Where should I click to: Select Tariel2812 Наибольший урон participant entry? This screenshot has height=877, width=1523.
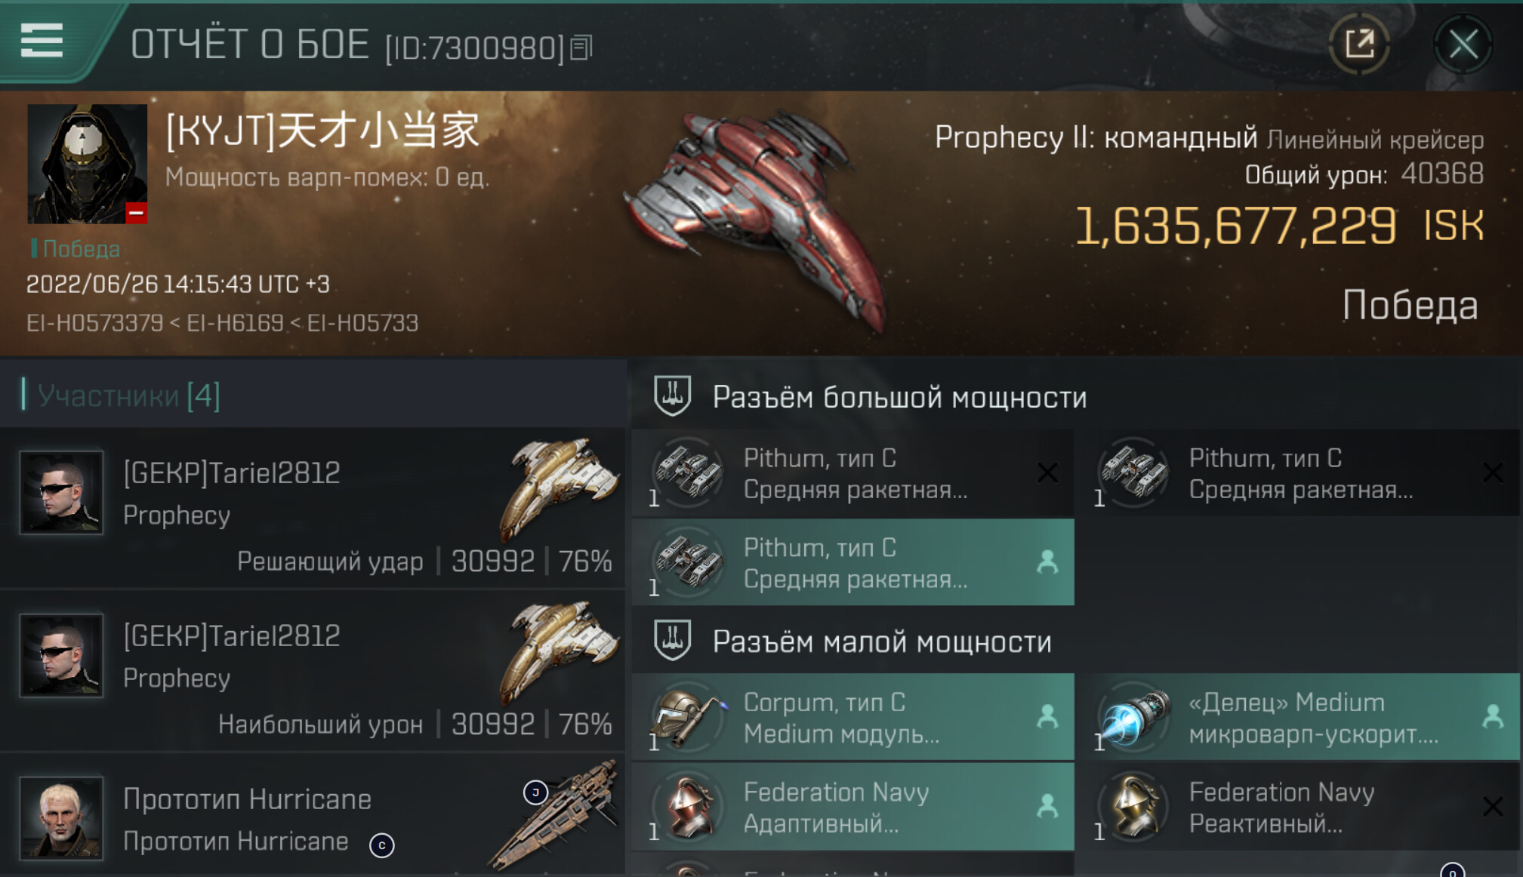click(313, 671)
